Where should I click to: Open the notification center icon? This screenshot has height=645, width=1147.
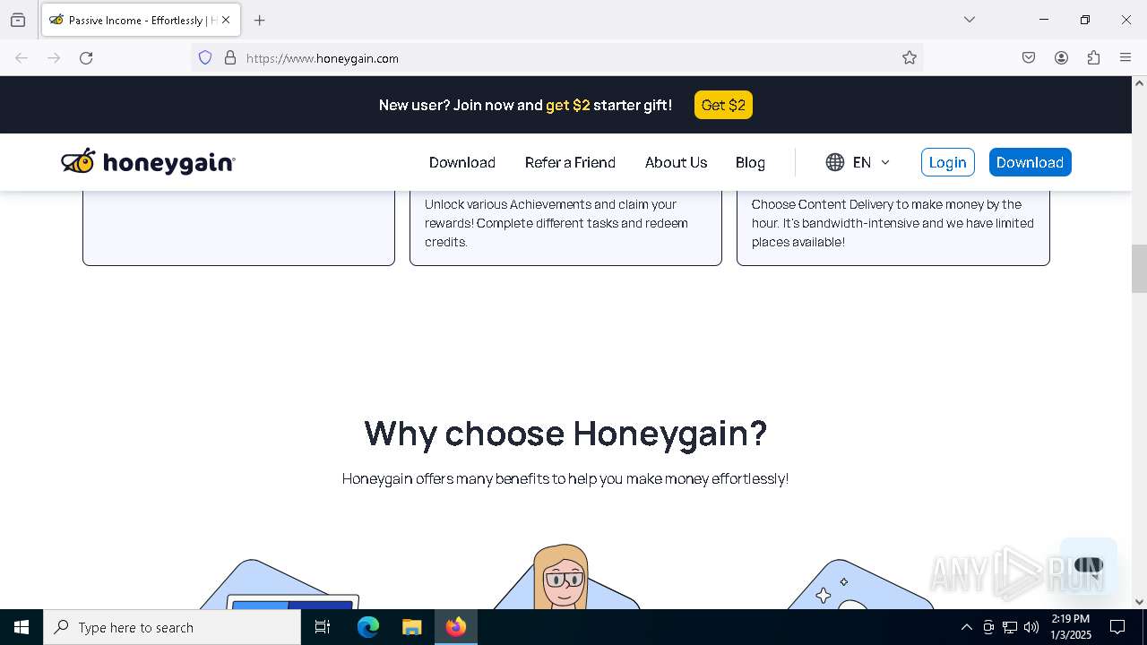pos(1117,627)
